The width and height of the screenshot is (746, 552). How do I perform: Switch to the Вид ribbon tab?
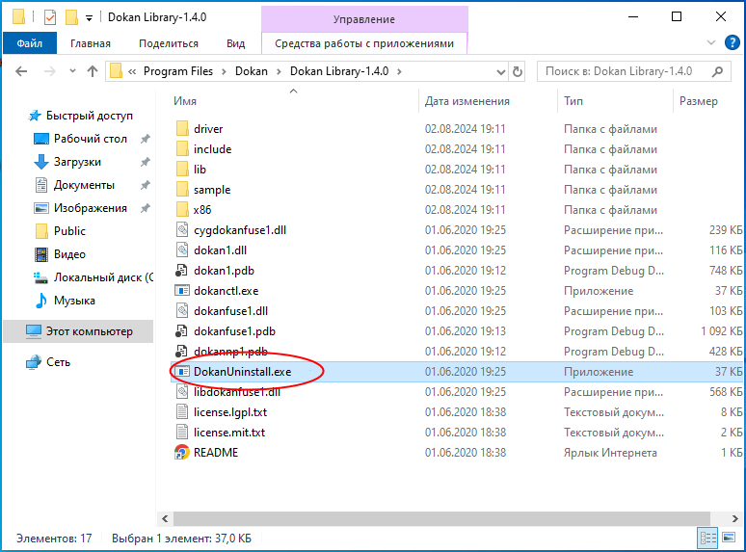tap(235, 43)
